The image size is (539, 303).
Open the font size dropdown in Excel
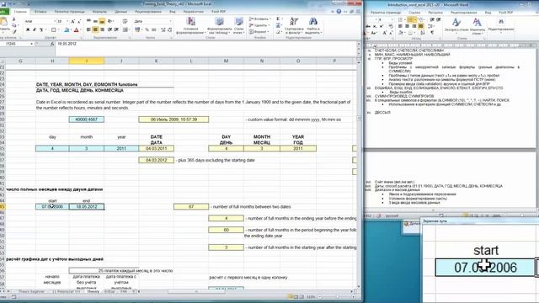pos(67,21)
